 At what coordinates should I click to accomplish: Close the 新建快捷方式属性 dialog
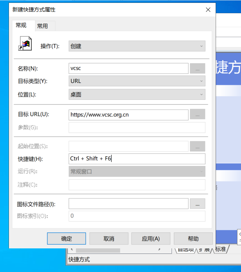coord(208,10)
